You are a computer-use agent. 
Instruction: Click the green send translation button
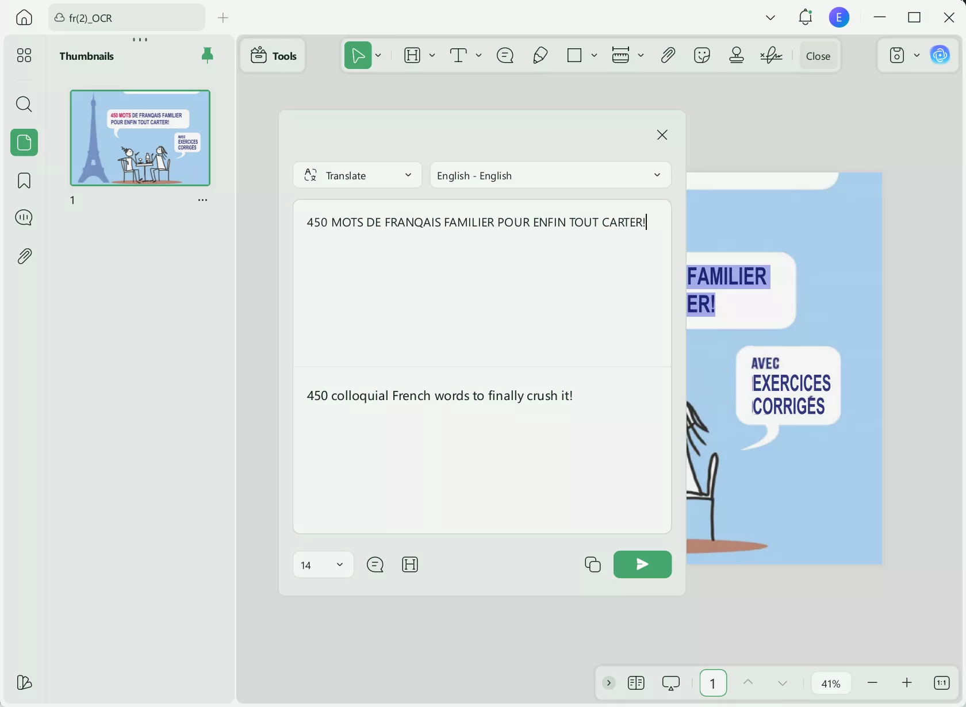(x=642, y=564)
